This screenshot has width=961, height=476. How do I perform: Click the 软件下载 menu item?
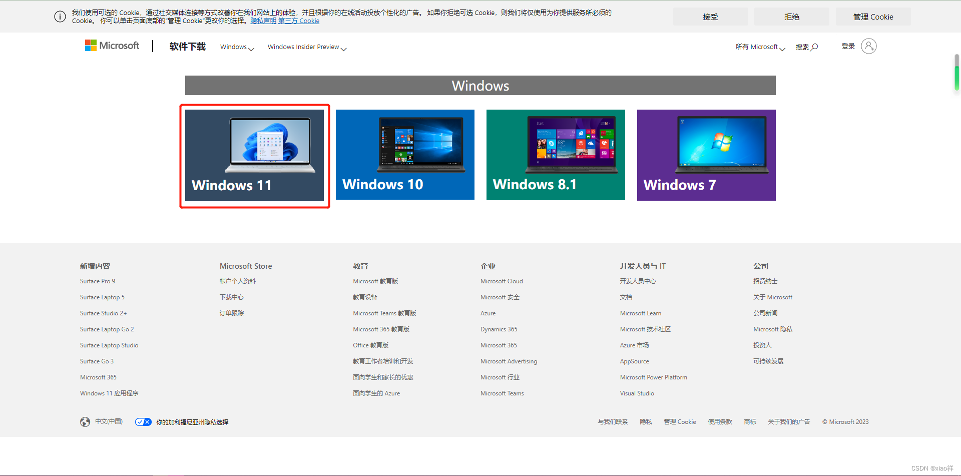point(187,46)
